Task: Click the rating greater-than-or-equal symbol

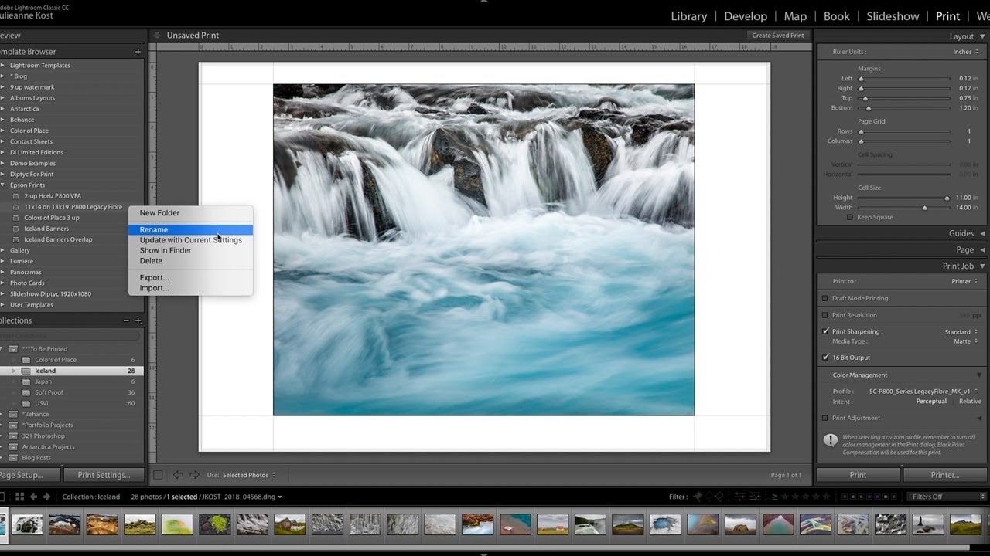Action: 775,497
